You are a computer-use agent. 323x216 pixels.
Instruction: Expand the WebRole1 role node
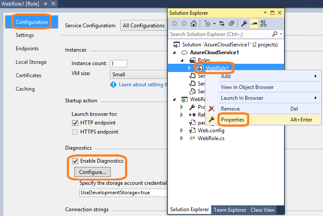[x=189, y=68]
